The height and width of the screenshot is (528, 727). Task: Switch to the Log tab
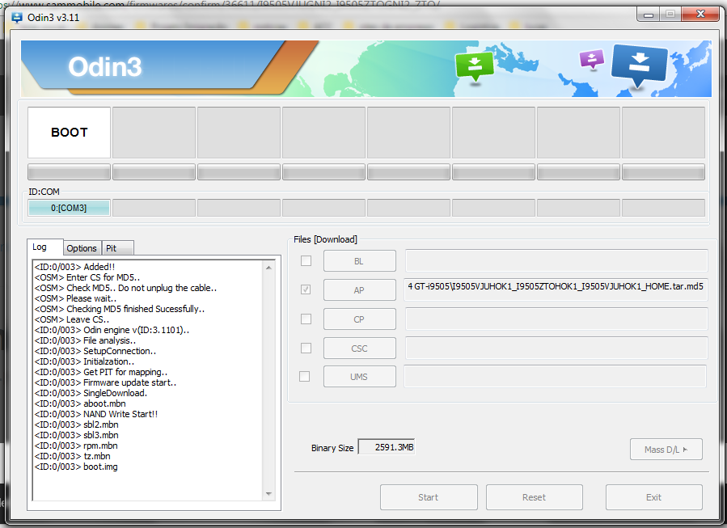[45, 247]
